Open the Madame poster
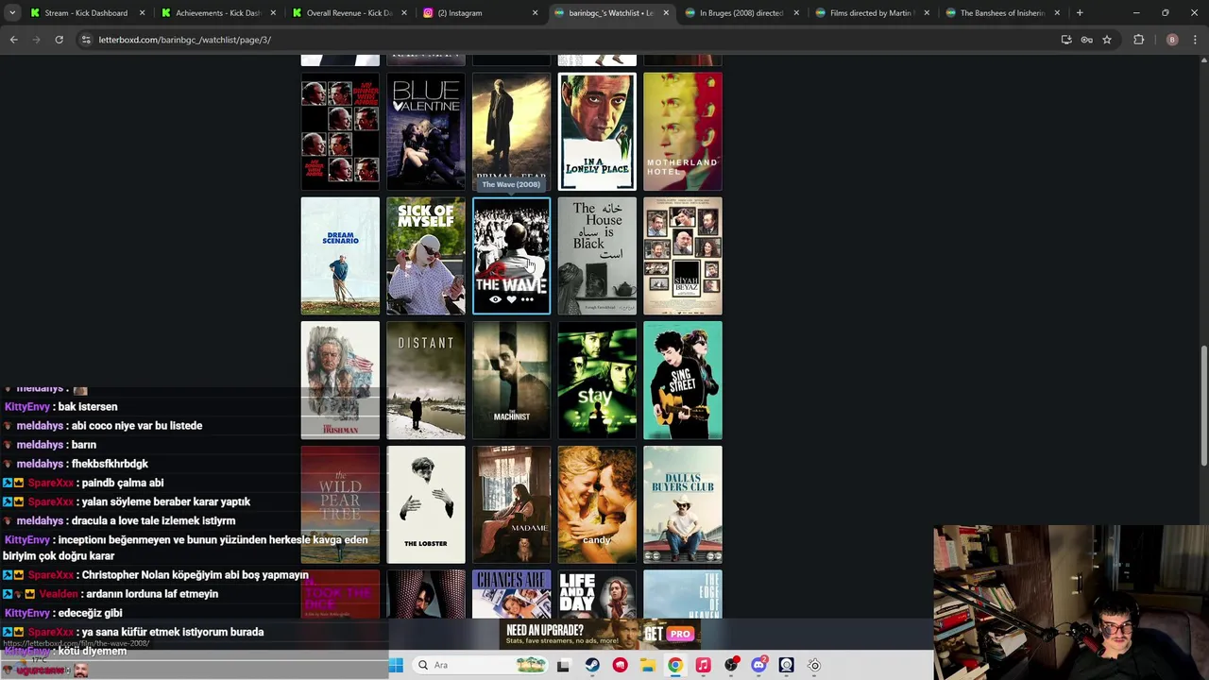Screen dimensions: 1209x680 pos(511,505)
